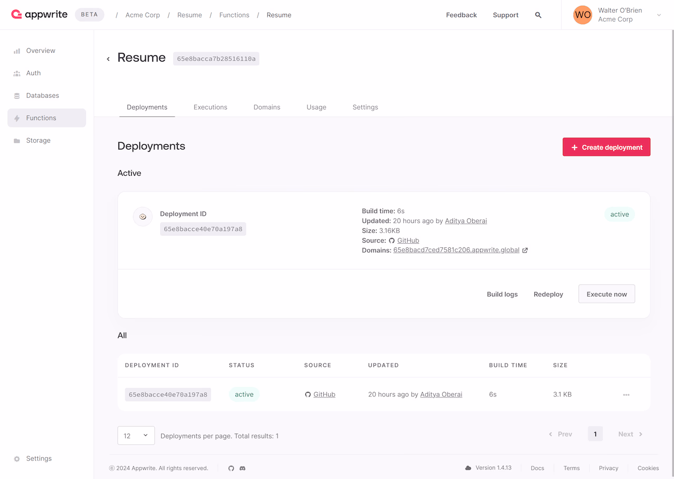The width and height of the screenshot is (674, 479).
Task: Go back using the arrow beside Resume
Action: [x=108, y=59]
